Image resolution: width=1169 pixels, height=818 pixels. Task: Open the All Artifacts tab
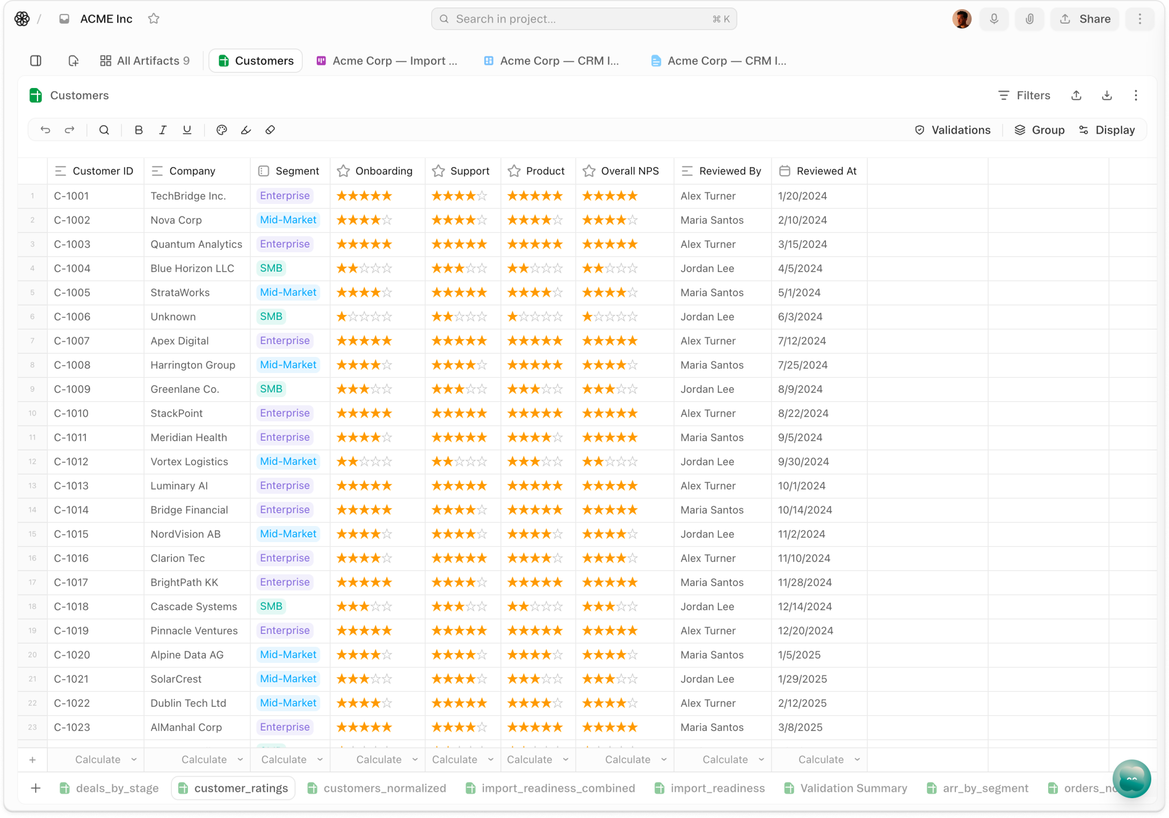click(145, 61)
